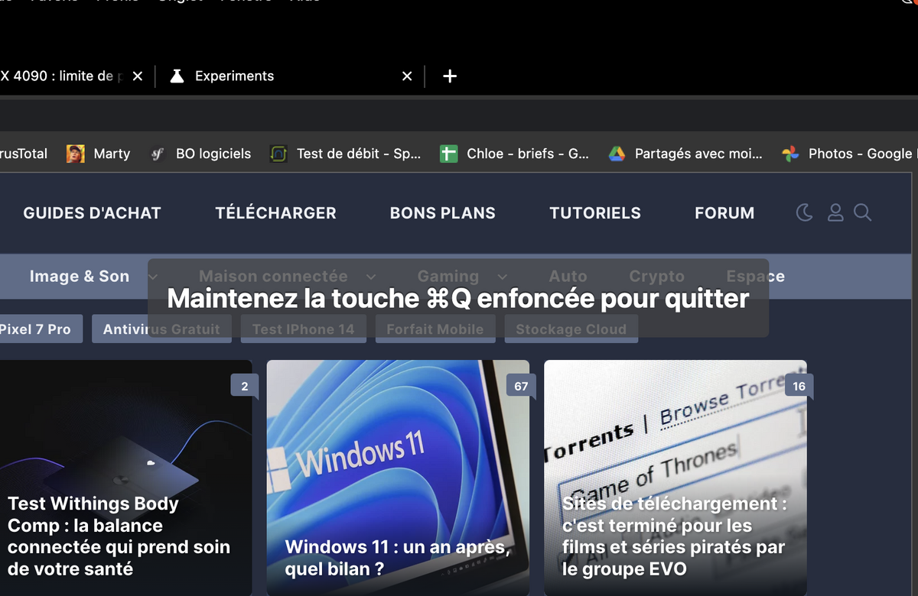Open the Test de débit bookmark
The image size is (918, 596).
[346, 154]
